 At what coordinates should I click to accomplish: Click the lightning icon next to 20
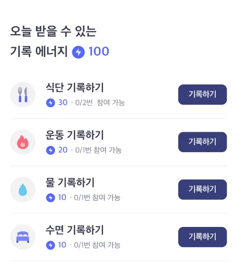point(51,150)
